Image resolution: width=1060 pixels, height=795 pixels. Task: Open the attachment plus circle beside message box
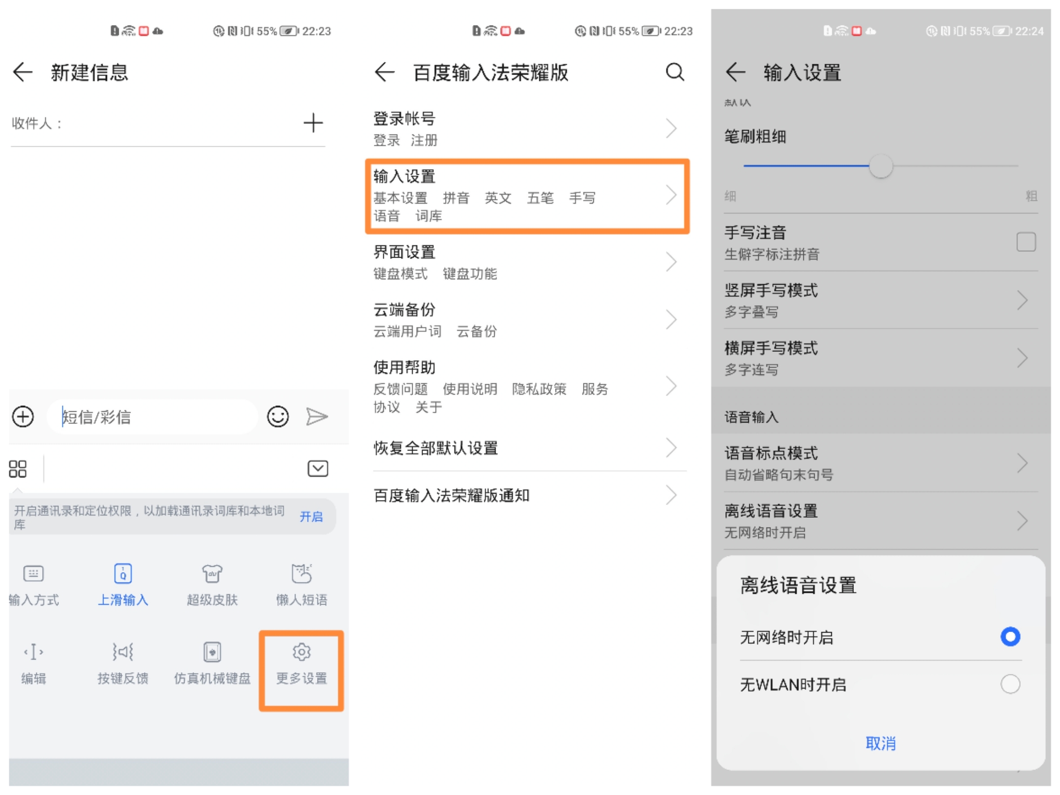pos(23,417)
